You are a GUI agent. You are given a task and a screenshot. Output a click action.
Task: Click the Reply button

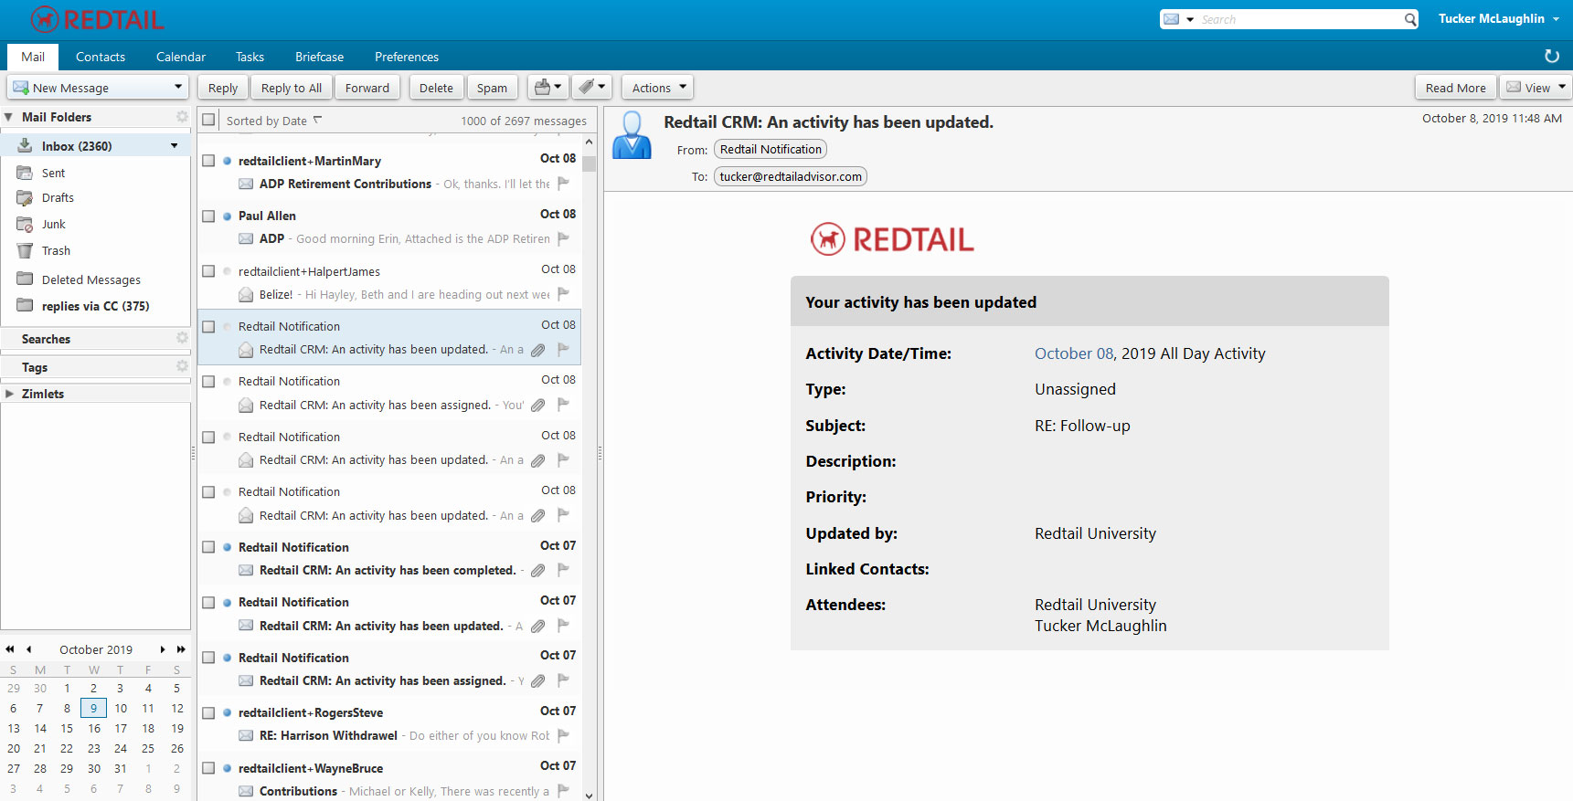[x=223, y=88]
